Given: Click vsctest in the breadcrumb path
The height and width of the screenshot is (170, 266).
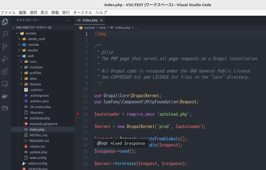Looking at the screenshot, I should (90, 28).
